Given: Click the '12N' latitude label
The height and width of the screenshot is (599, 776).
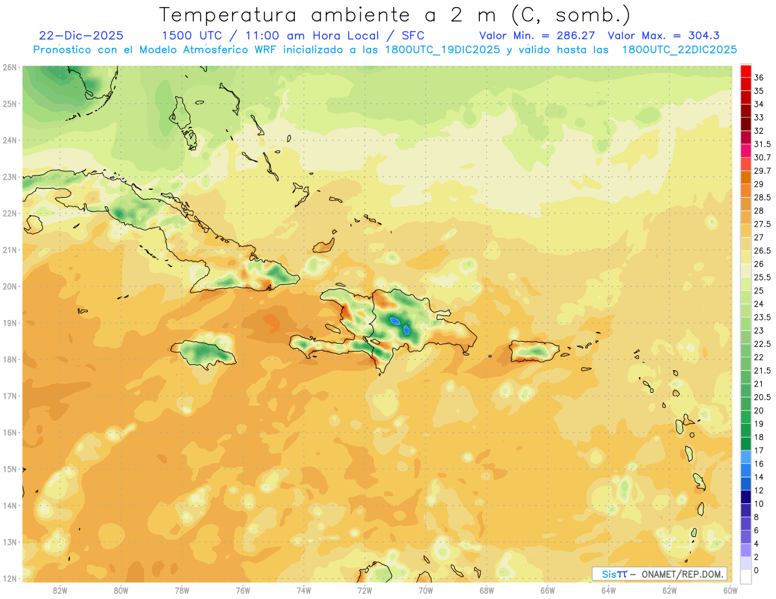Looking at the screenshot, I should [x=10, y=578].
